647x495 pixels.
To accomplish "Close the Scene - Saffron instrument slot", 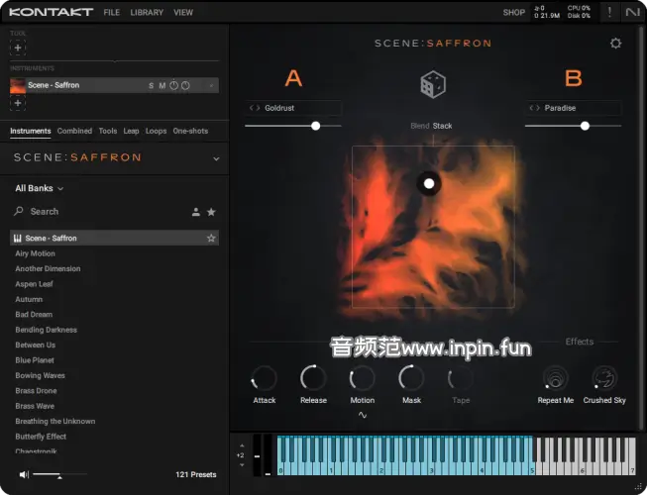I will [211, 86].
